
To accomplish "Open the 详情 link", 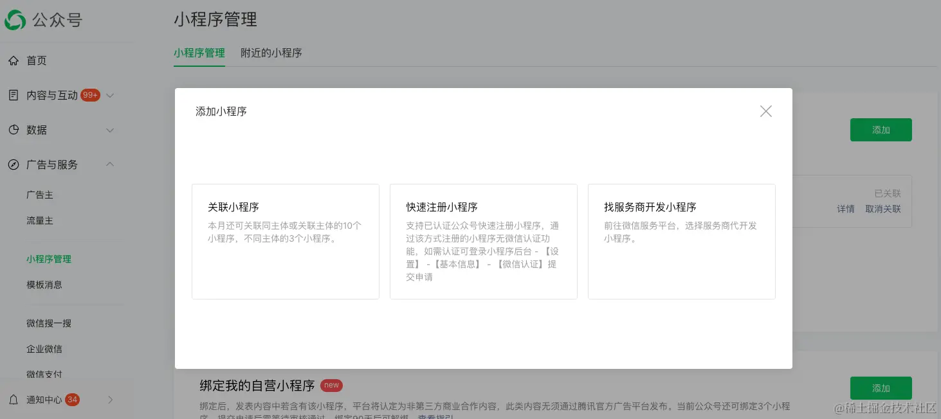I will pyautogui.click(x=846, y=209).
